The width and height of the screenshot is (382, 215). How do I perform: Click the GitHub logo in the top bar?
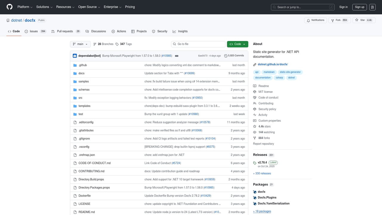coord(9,7)
